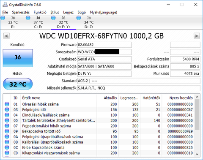Click the SMART list vertical scrollbar thumb
The width and height of the screenshot is (203, 160).
197,114
